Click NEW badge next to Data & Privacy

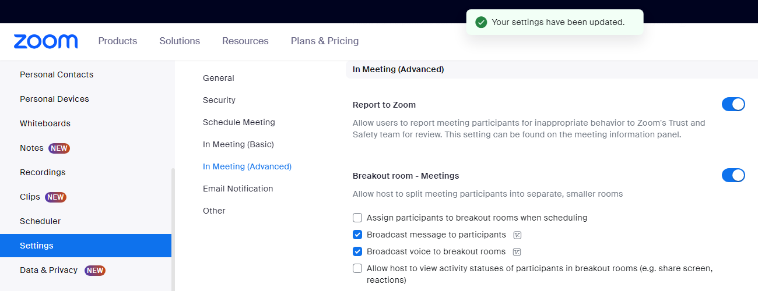95,271
